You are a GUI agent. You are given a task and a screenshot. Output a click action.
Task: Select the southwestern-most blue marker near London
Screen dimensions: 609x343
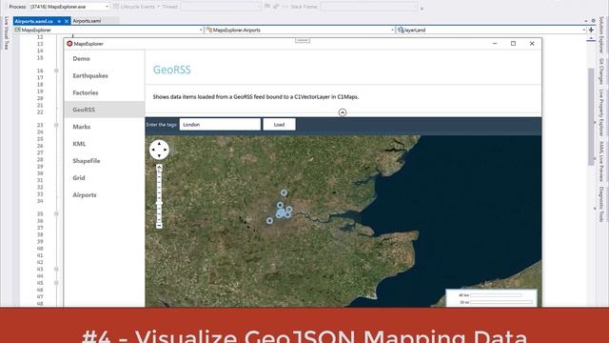(269, 220)
